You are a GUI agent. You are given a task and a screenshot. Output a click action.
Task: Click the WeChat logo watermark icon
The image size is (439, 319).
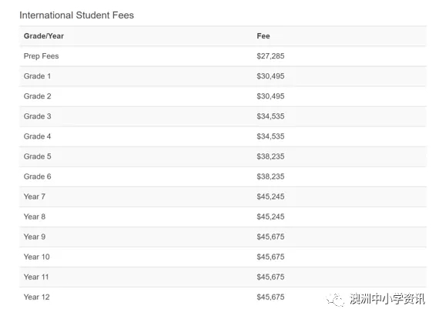(335, 300)
